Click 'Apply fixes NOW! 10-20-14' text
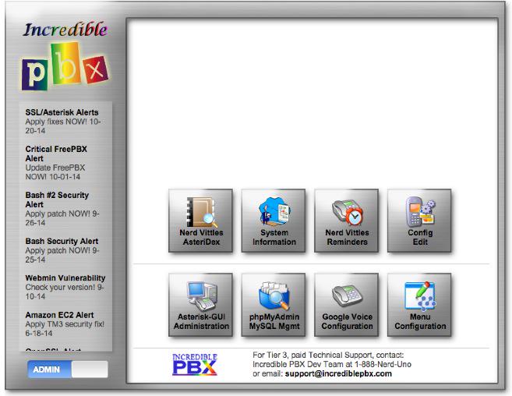 62,126
